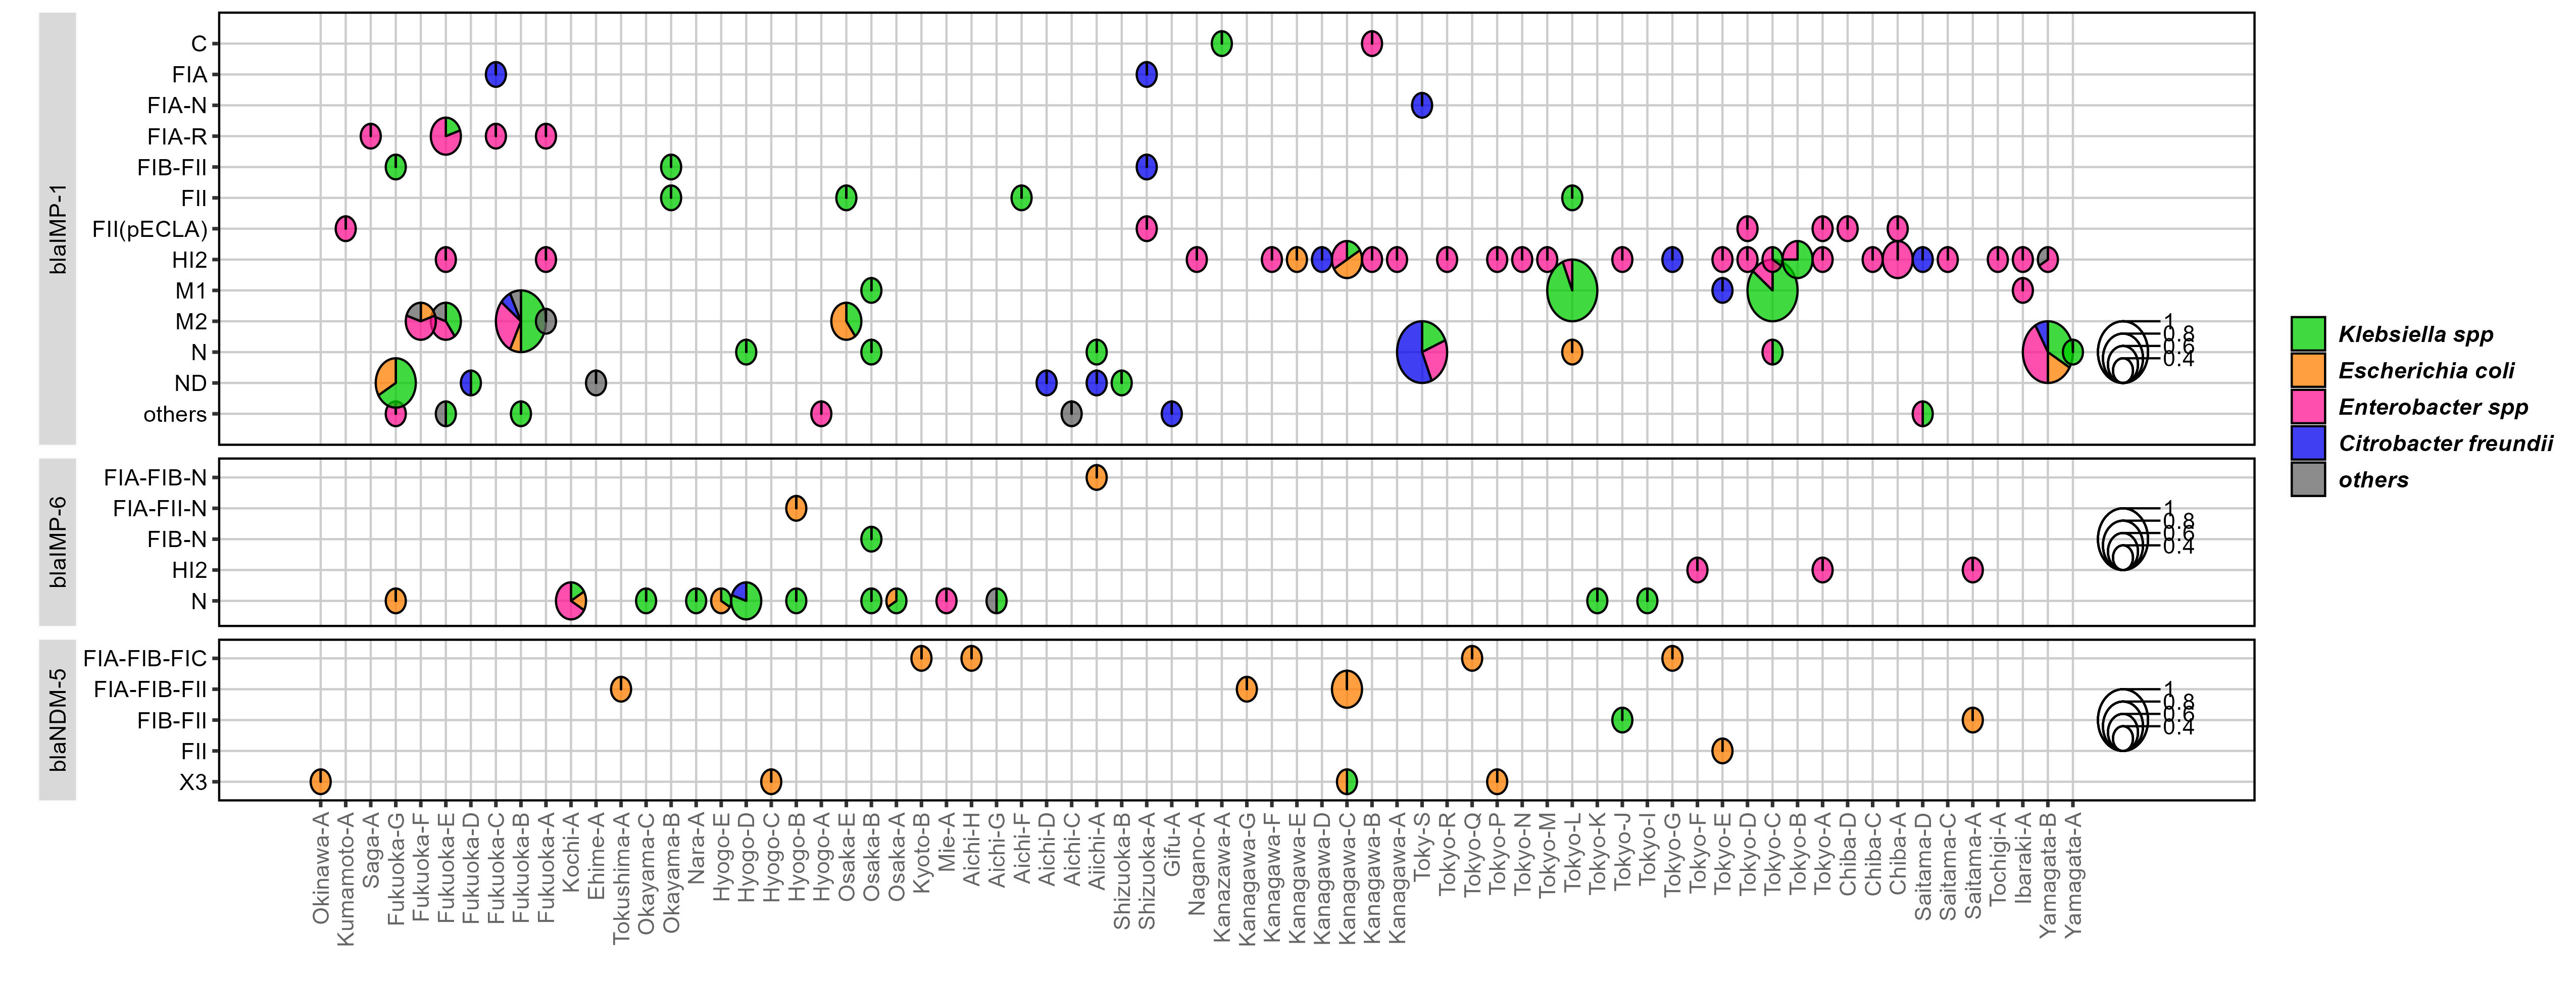Click the Okinawa-A x-axis label
Viewport: 2576px width, 985px height.
[321, 867]
